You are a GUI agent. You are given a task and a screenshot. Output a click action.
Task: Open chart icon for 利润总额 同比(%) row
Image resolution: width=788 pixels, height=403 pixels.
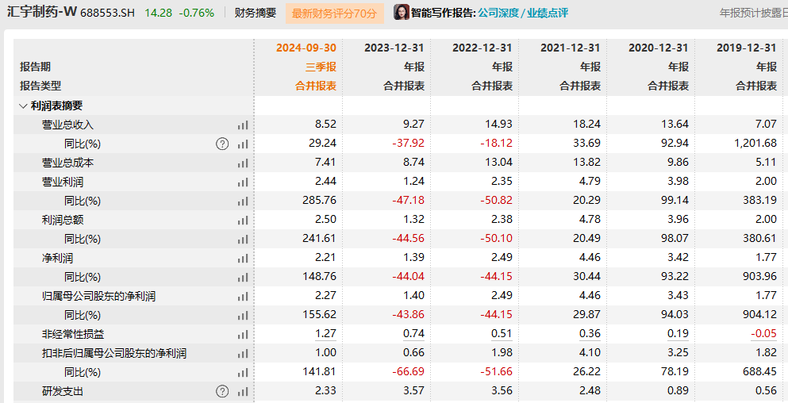[x=243, y=240]
